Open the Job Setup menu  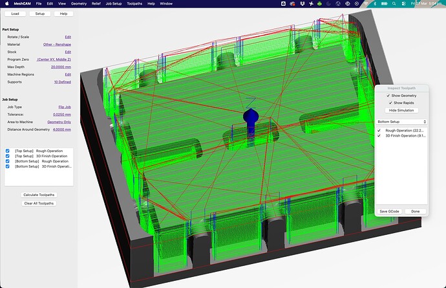114,4
